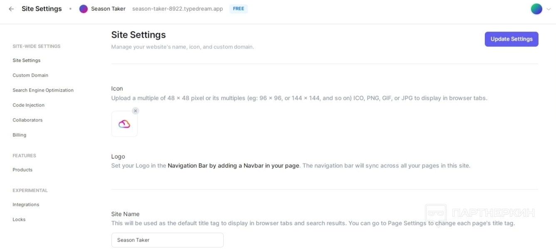The height and width of the screenshot is (249, 556).
Task: Go to Locks settings
Action: tap(19, 220)
